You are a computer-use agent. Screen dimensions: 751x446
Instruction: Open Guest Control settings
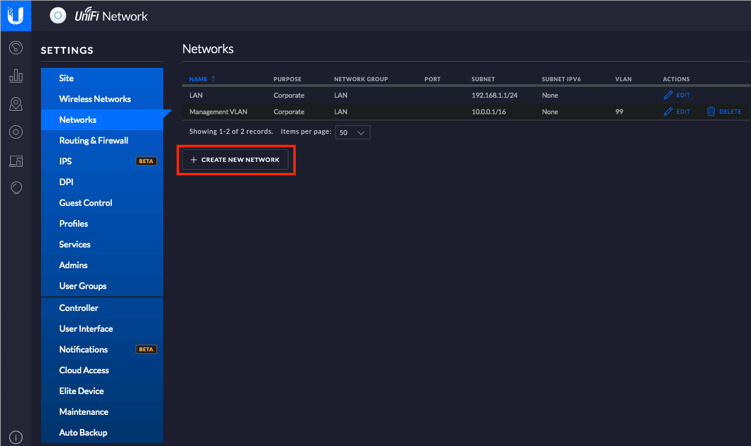click(x=86, y=203)
